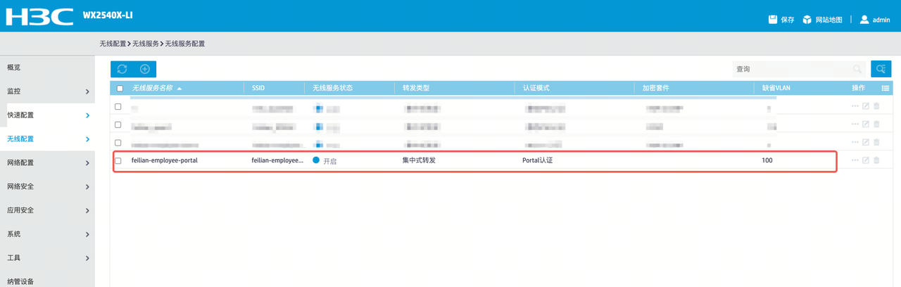Click the VLAN value 100
Screen dimensions: 901x287
767,160
